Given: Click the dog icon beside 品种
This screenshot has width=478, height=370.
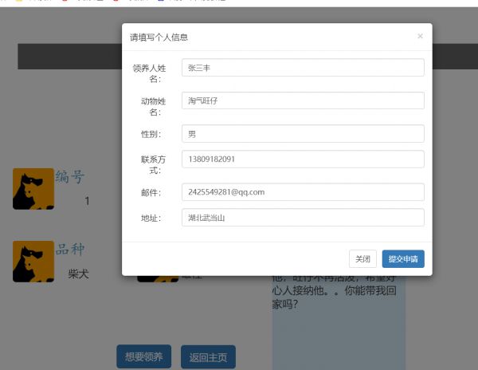Looking at the screenshot, I should 33,262.
